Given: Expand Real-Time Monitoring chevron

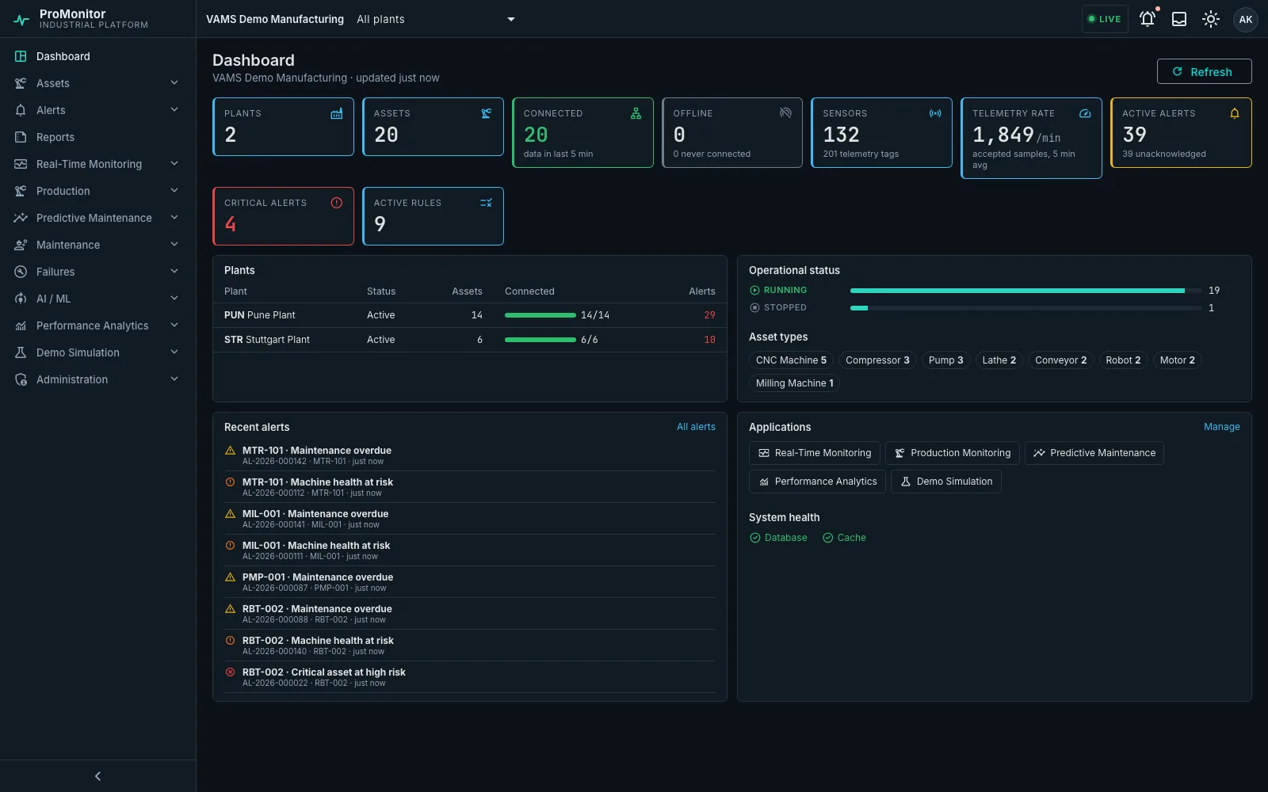Looking at the screenshot, I should tap(174, 164).
